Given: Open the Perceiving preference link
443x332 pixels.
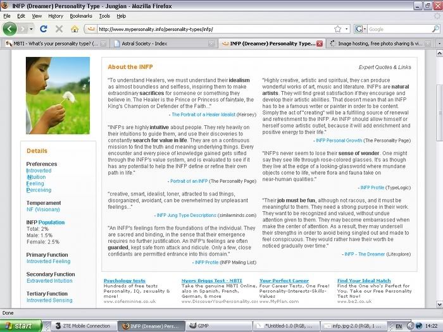Looking at the screenshot, I should [x=39, y=190].
